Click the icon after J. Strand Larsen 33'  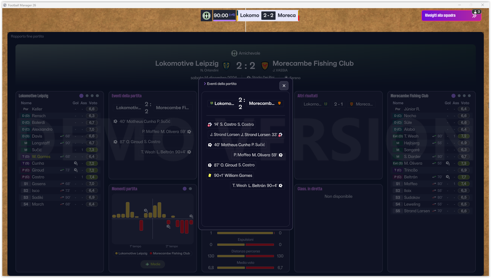(281, 135)
